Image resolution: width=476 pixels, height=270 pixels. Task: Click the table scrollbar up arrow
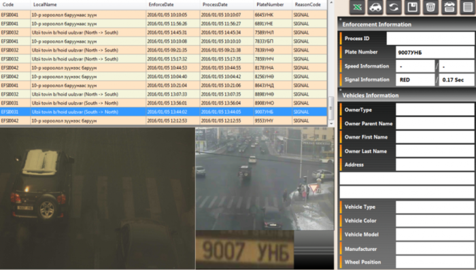point(331,3)
